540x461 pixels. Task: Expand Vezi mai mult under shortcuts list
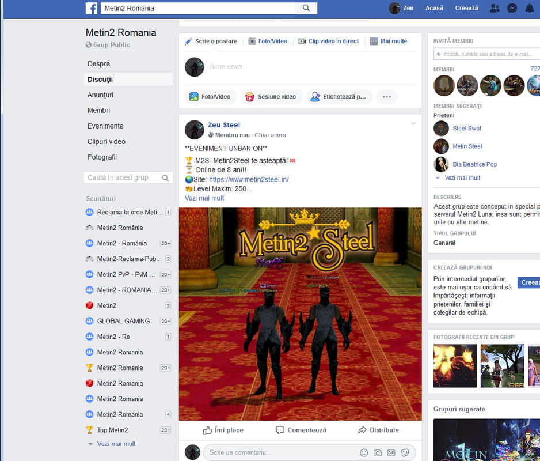(116, 444)
